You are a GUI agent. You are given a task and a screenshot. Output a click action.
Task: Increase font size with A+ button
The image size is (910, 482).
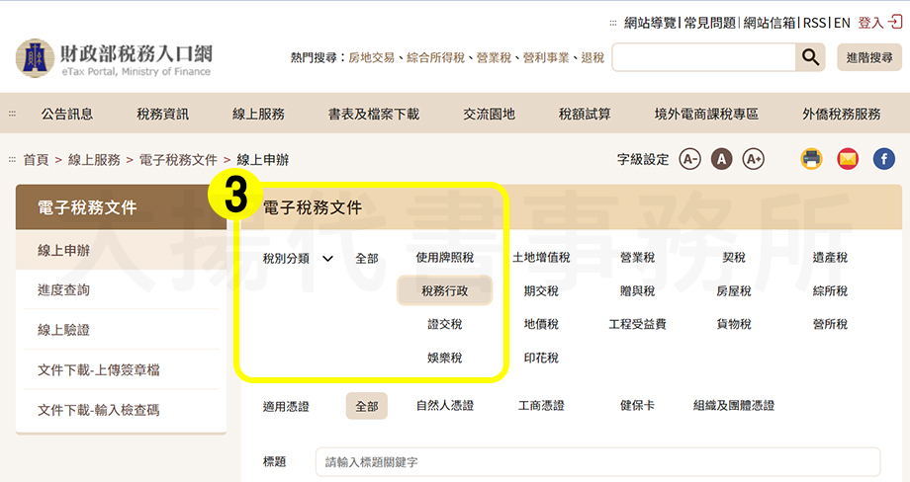pyautogui.click(x=753, y=159)
